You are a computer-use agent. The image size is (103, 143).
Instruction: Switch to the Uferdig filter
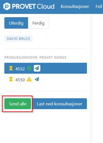(x=16, y=23)
